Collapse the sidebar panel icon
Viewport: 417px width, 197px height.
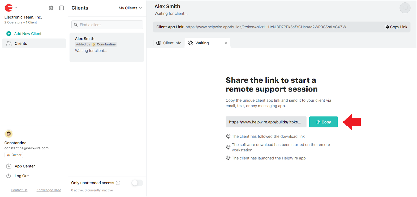[62, 8]
